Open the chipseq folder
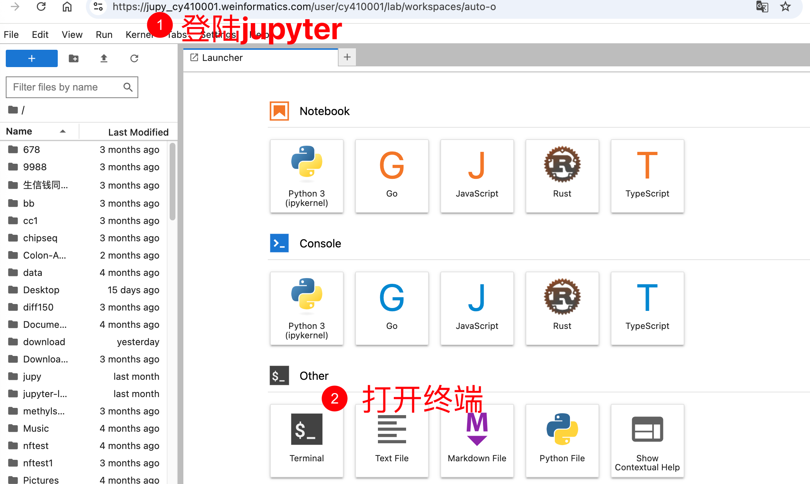Screen dimensions: 810x484 (x=40, y=238)
